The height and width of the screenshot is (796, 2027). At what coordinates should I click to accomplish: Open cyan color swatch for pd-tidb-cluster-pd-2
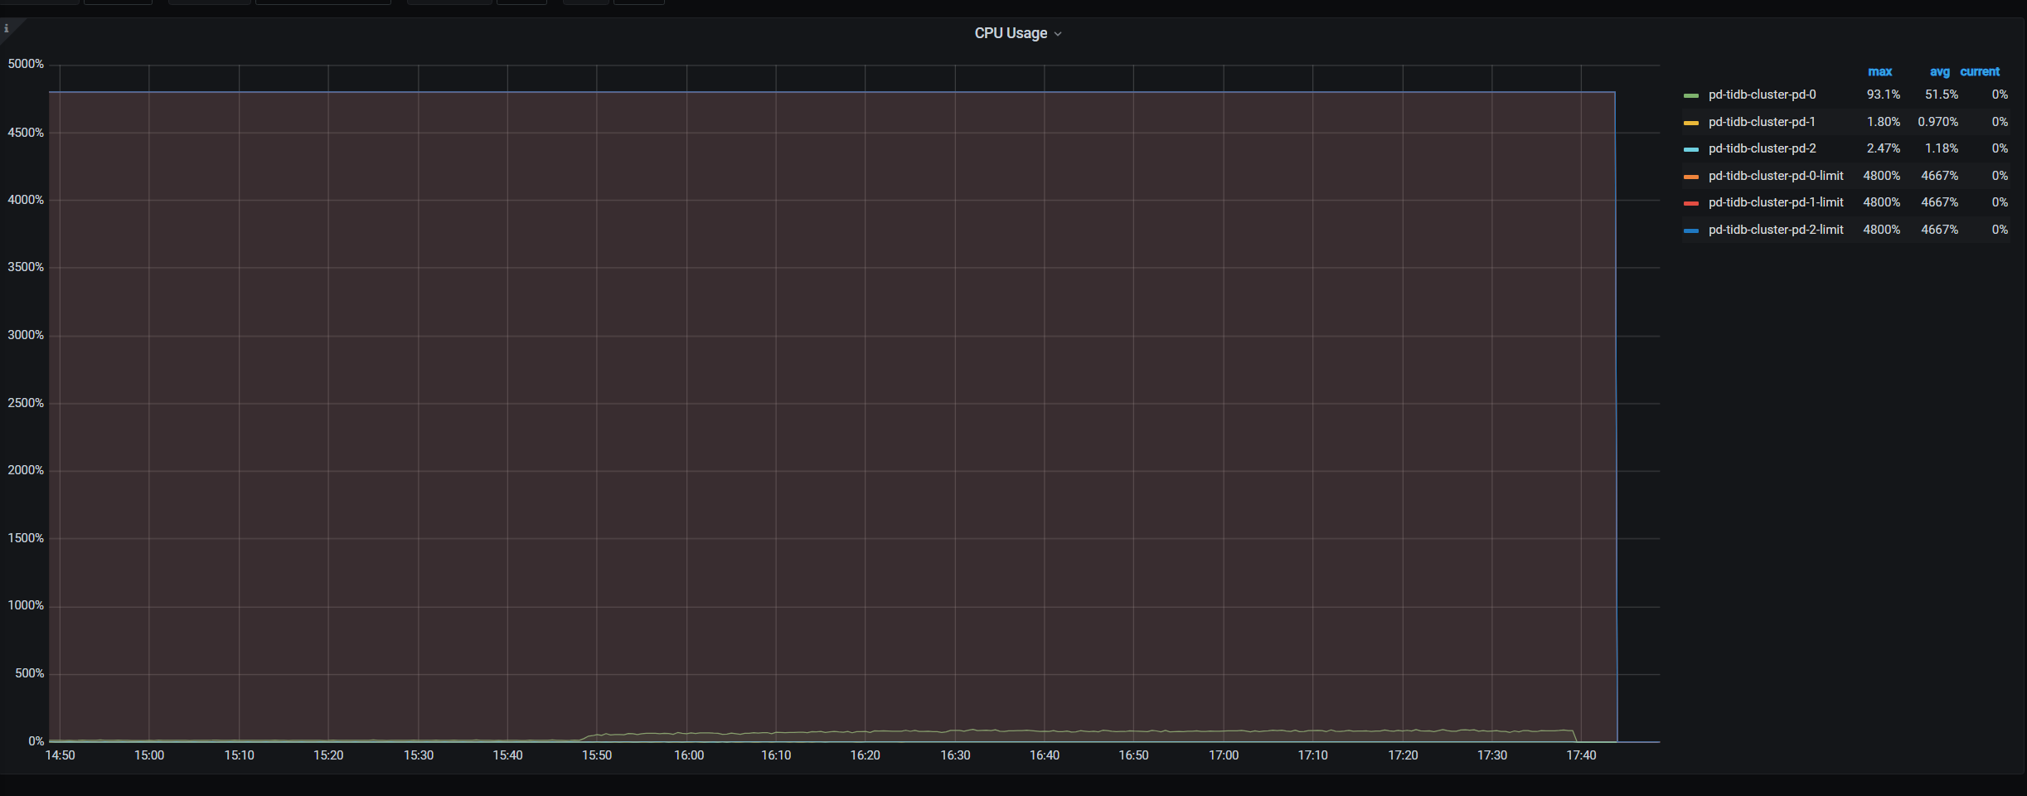(x=1691, y=149)
